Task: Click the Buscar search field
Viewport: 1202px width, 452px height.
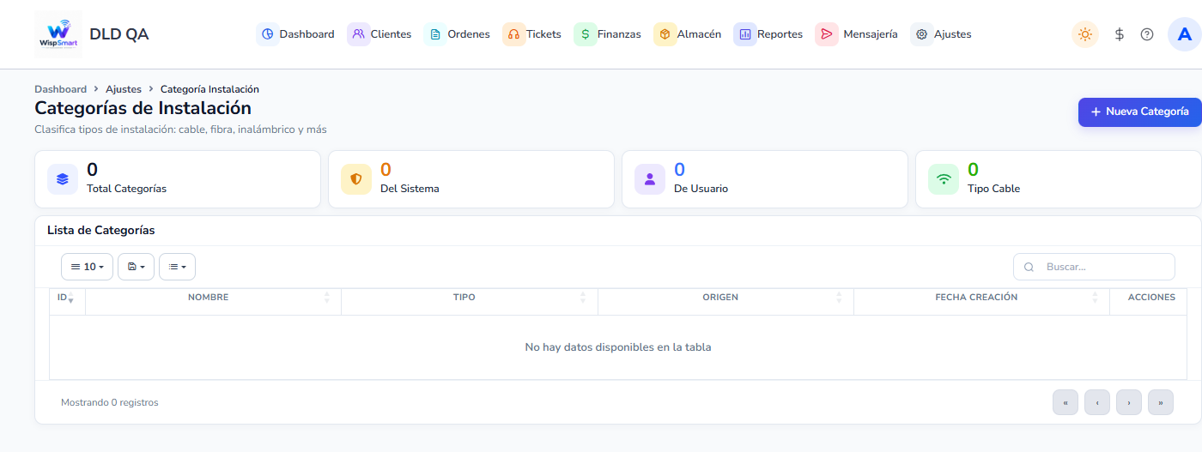Action: click(x=1094, y=267)
